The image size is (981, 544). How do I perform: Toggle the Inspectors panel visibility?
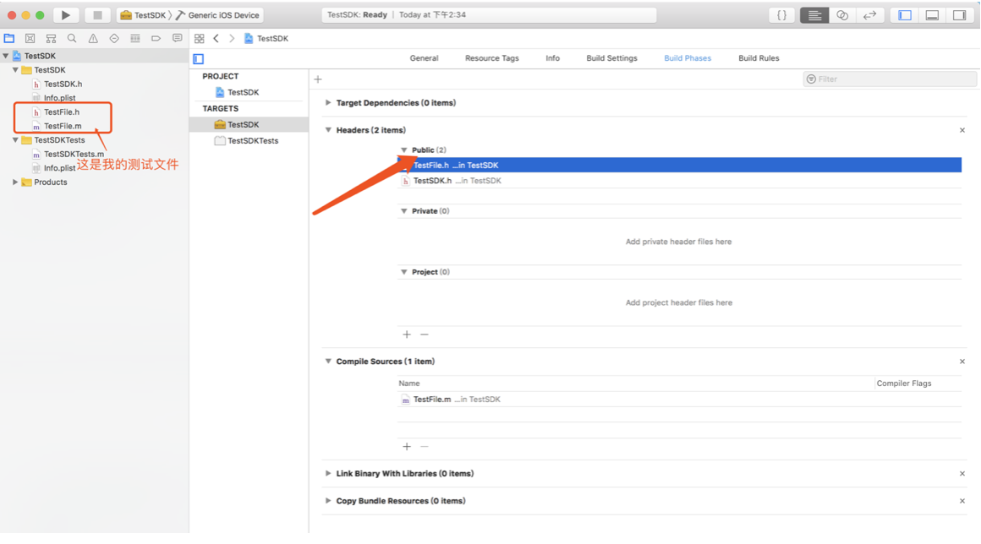[960, 15]
